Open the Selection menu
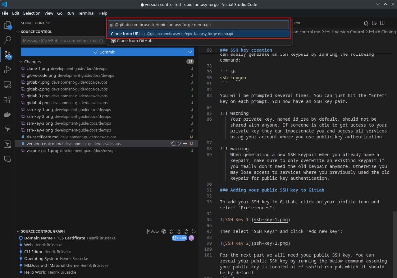Viewport: 397px width, 278px height. [x=32, y=13]
